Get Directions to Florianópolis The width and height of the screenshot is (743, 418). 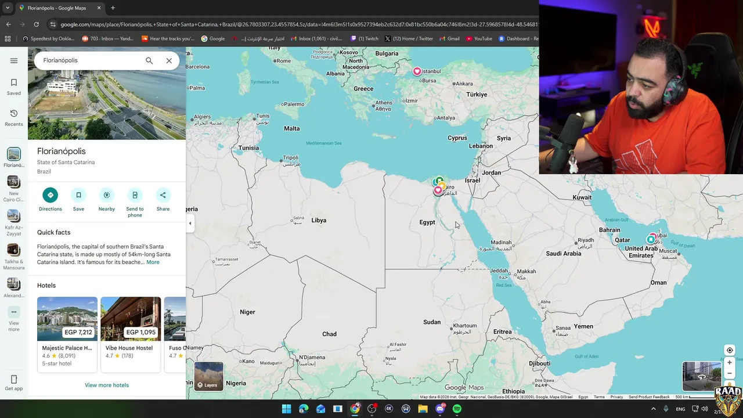tap(51, 199)
